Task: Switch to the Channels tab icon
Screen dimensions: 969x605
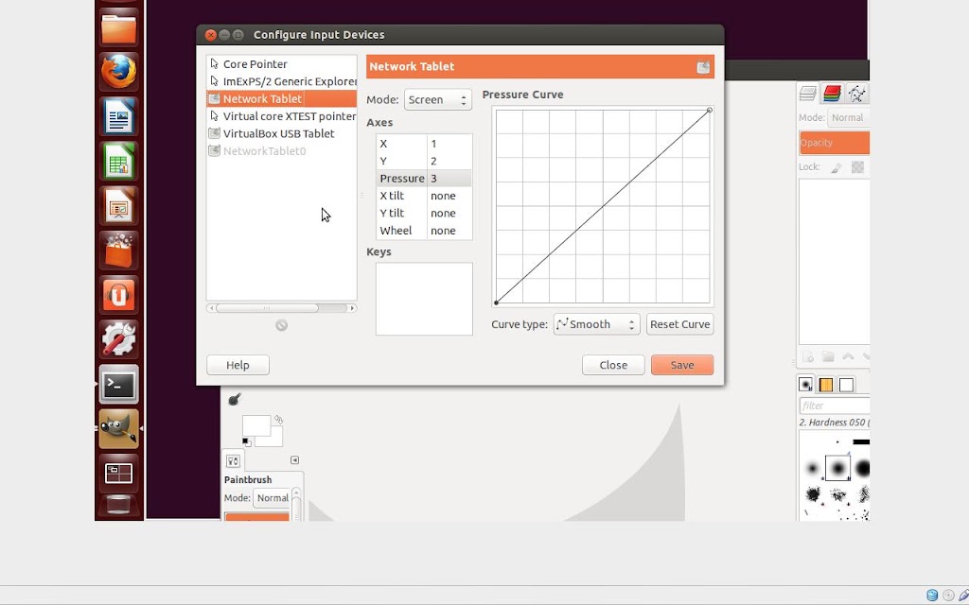Action: tap(832, 94)
